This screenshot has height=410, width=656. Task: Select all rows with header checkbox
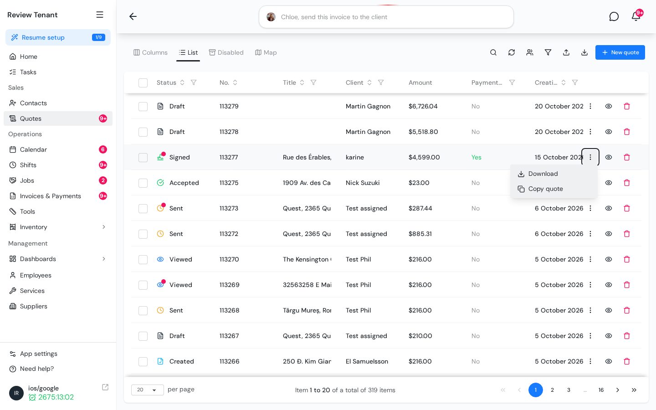[143, 83]
